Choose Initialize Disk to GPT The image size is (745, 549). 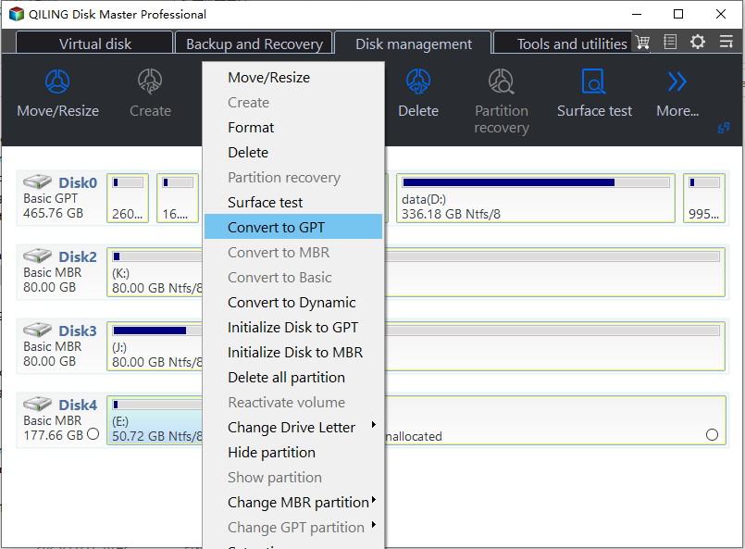[x=293, y=328]
